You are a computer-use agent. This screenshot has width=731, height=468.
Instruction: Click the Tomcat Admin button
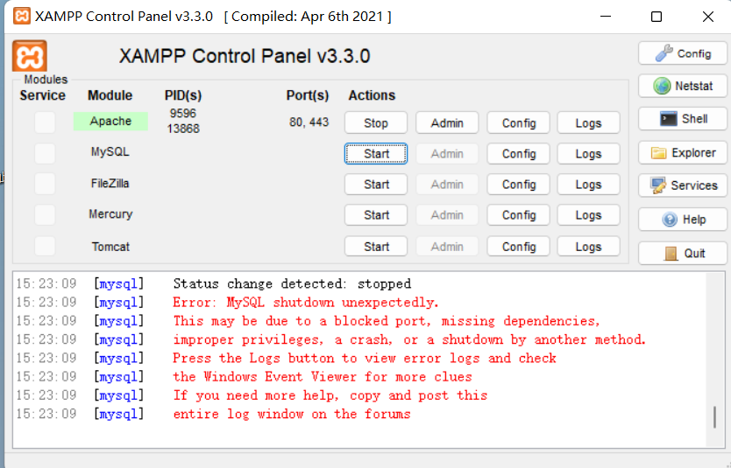tap(447, 246)
